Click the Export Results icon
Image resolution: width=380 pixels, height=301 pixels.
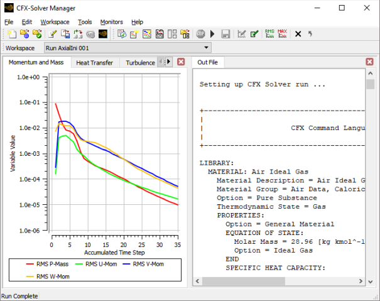[65, 34]
